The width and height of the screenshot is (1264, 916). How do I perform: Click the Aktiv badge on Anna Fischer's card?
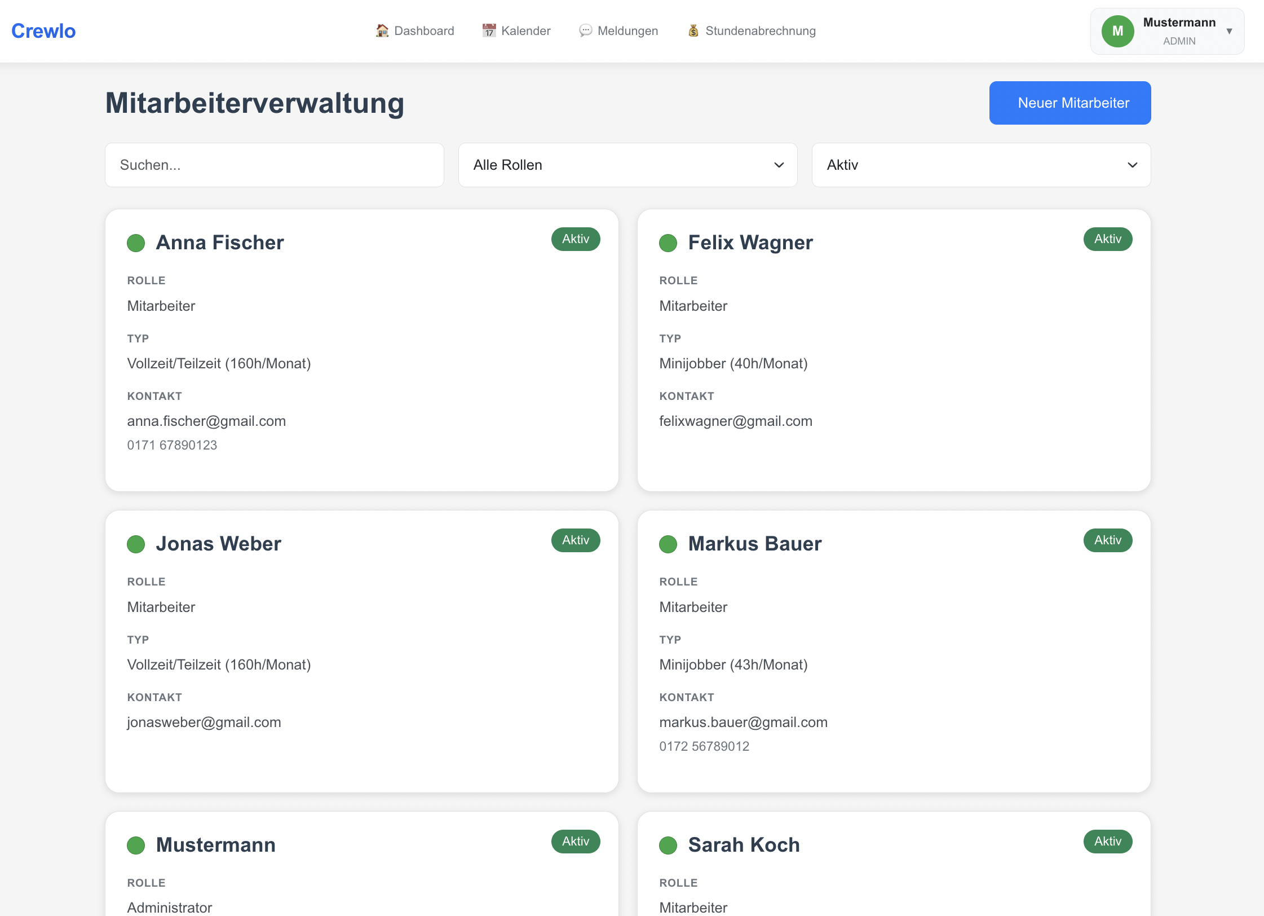pyautogui.click(x=575, y=239)
